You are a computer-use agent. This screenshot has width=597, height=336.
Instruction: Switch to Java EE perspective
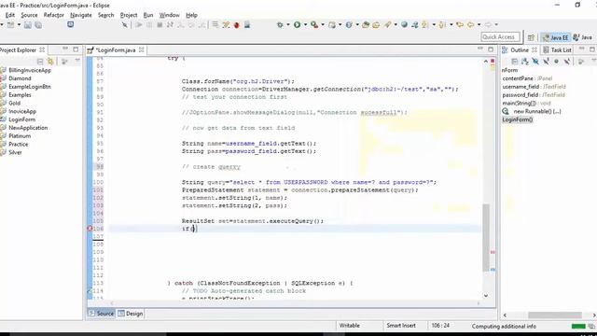(556, 37)
